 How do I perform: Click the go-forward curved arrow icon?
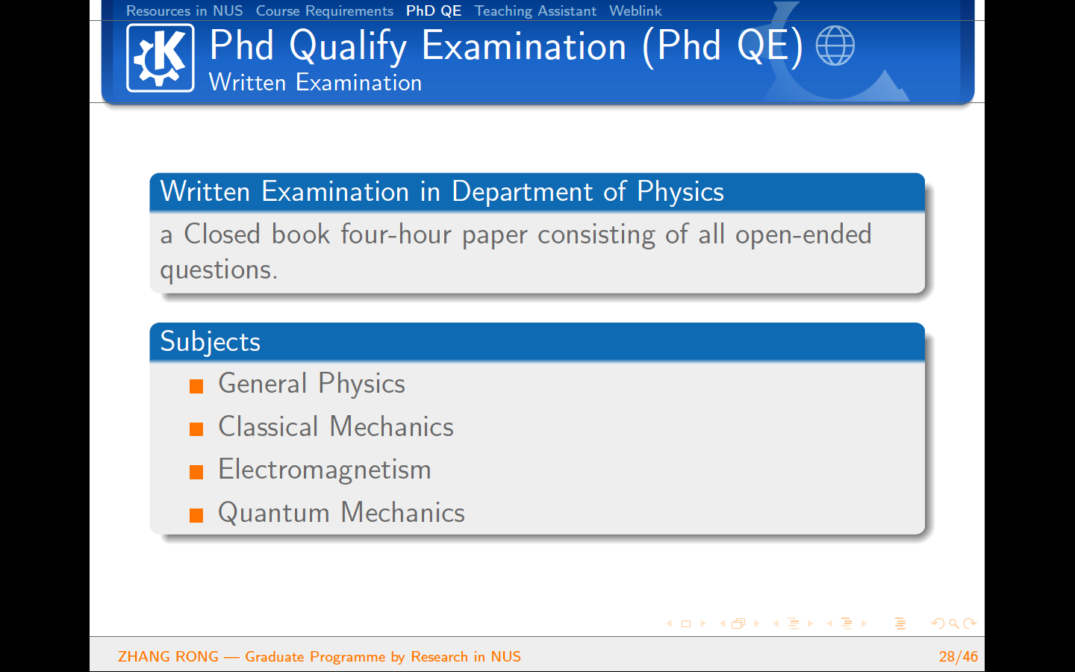click(x=970, y=623)
